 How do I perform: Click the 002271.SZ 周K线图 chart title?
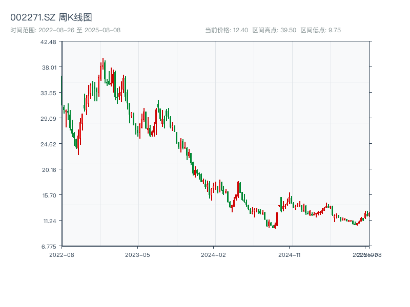point(51,18)
